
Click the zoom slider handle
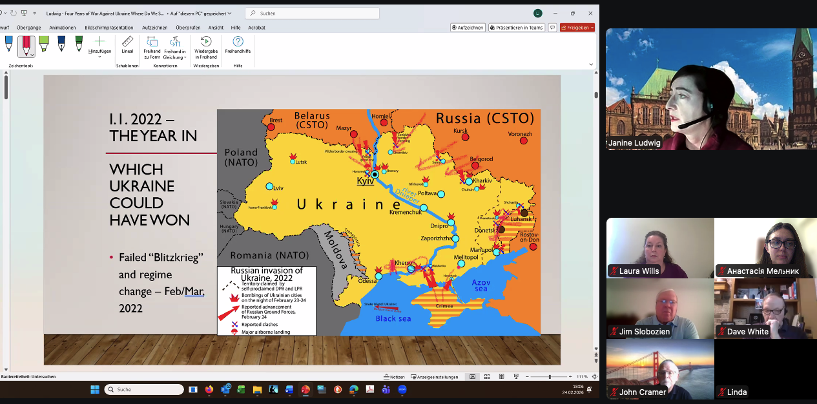coord(550,377)
